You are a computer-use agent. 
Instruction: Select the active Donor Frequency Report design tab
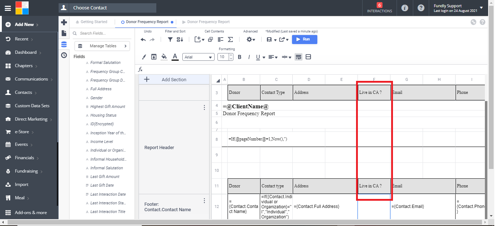click(147, 22)
